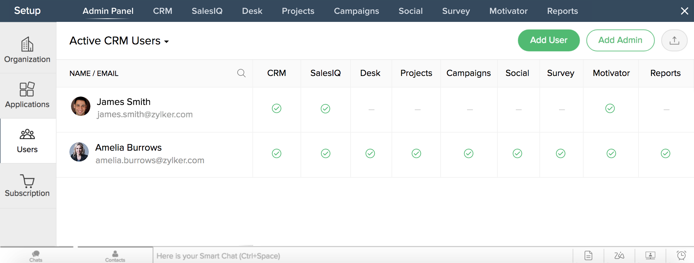The image size is (694, 263).
Task: Click the alarm clock reminder icon
Action: (681, 256)
